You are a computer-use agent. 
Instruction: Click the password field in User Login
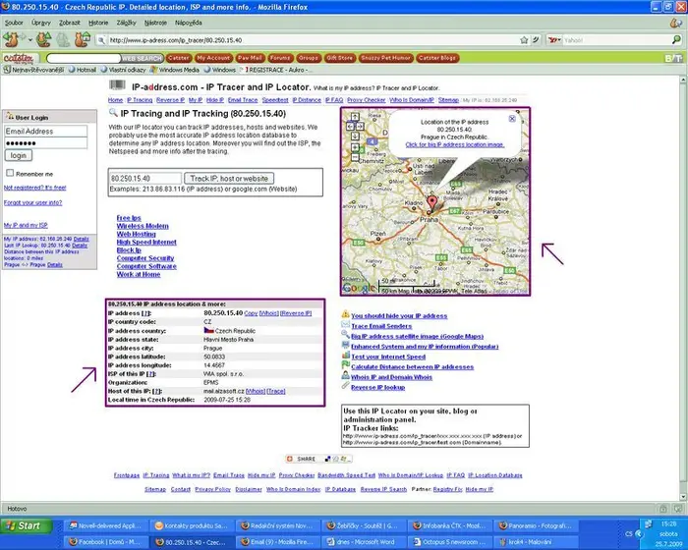click(x=45, y=143)
